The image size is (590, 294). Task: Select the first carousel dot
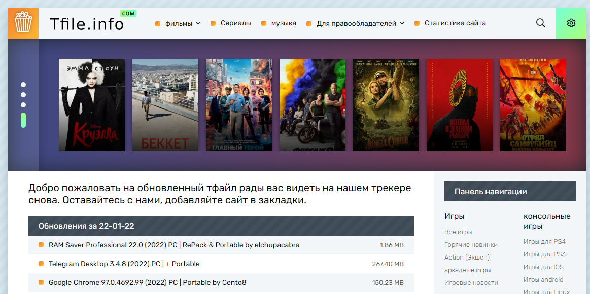coord(23,85)
